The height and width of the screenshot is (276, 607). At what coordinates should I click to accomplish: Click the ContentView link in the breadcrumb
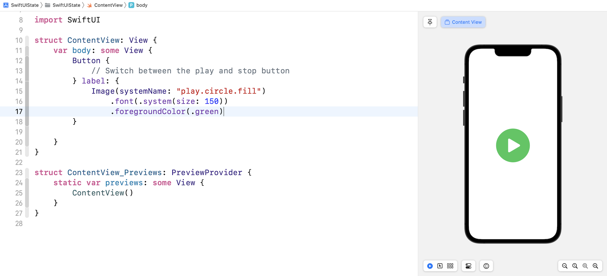click(108, 5)
